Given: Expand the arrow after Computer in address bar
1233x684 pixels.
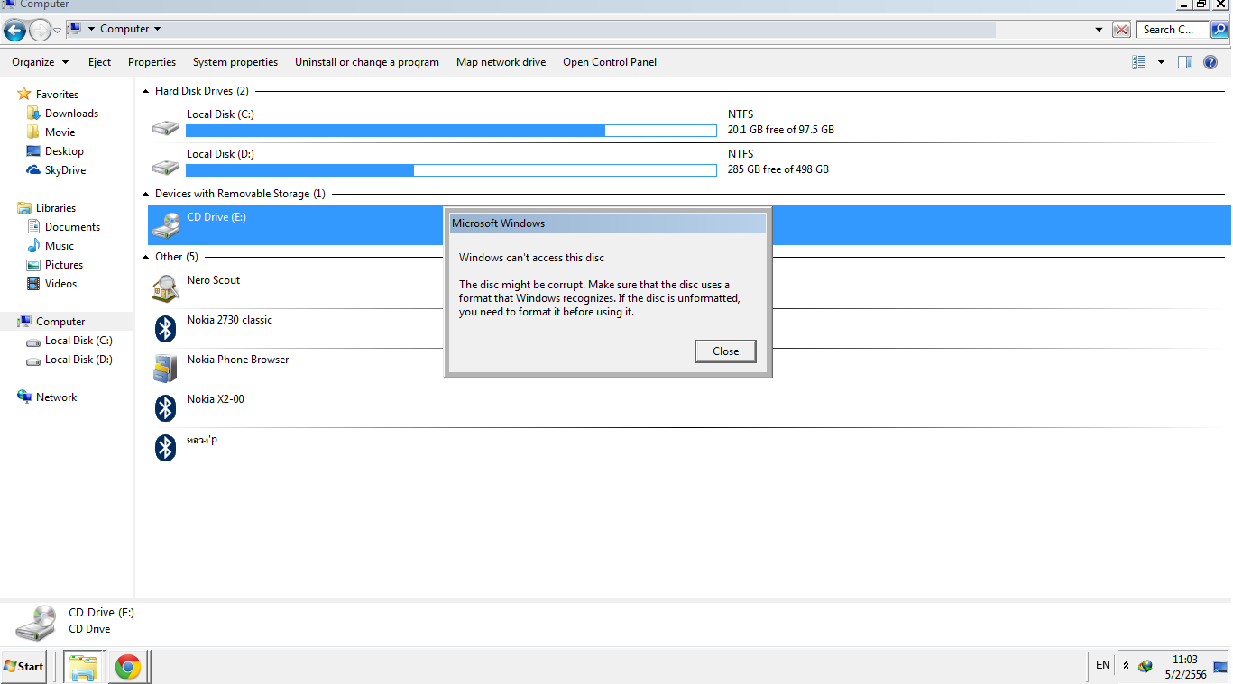Looking at the screenshot, I should coord(157,29).
